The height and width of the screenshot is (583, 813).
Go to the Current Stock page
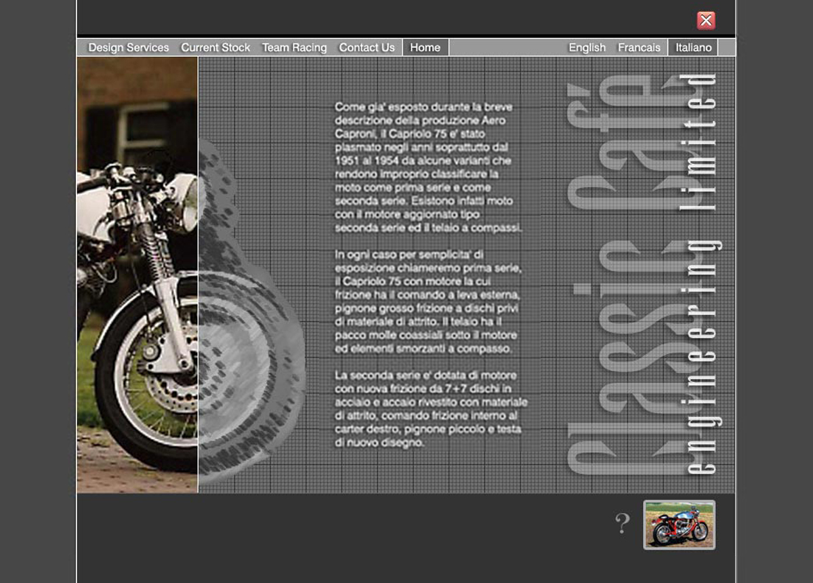pyautogui.click(x=215, y=47)
